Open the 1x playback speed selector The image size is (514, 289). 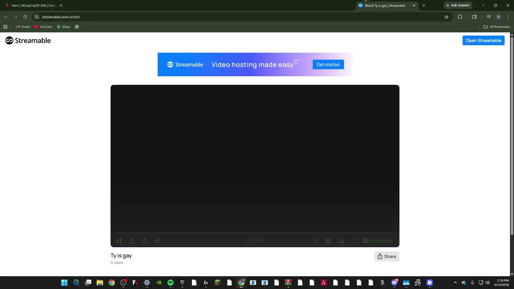coord(316,241)
